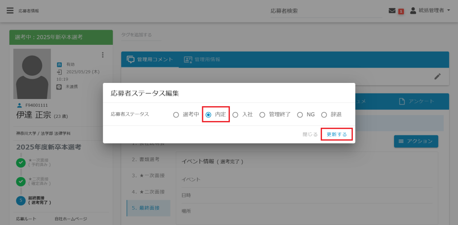The width and height of the screenshot is (458, 225).
Task: Click the green check for 二次面接
Action: [21, 181]
